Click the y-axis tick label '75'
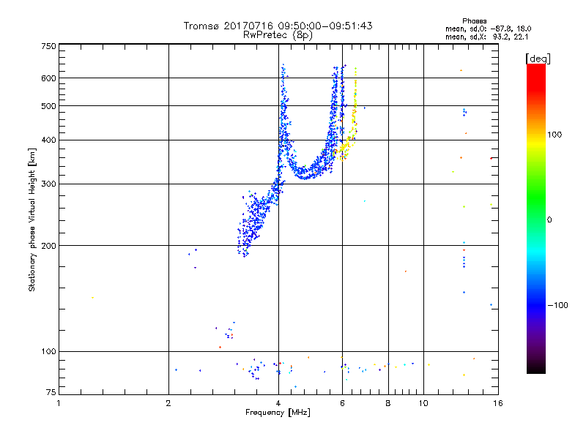The width and height of the screenshot is (586, 439). (x=51, y=392)
